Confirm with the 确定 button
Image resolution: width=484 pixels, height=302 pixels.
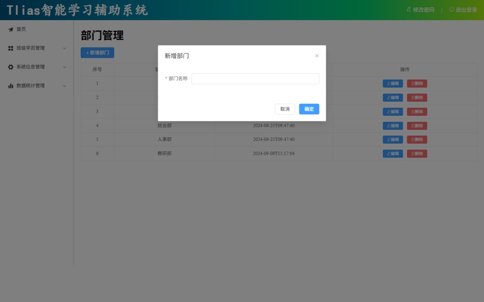[309, 109]
